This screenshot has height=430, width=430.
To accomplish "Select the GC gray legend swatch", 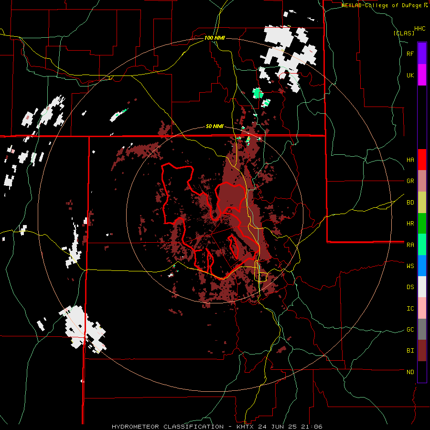I will 422,329.
